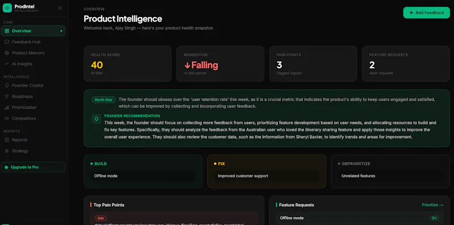This screenshot has width=454, height=225.
Task: Click the lightbulb icon beside Founder Recommendation
Action: (x=96, y=119)
